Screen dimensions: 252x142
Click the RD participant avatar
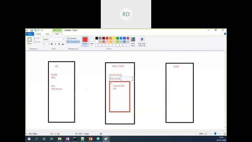(x=126, y=14)
